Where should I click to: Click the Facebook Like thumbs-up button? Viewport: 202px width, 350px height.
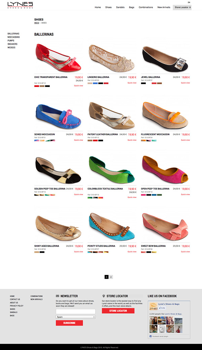click(162, 308)
